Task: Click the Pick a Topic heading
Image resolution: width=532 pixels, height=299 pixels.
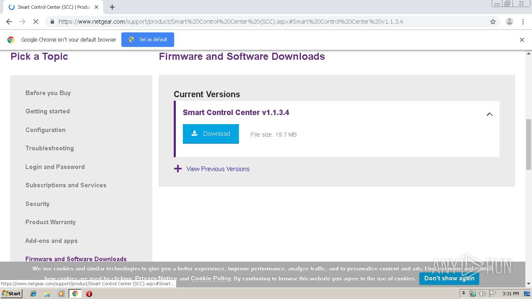Action: [x=39, y=56]
